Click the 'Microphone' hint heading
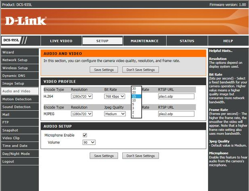Viewport: 249px width, 191px height. click(219, 153)
